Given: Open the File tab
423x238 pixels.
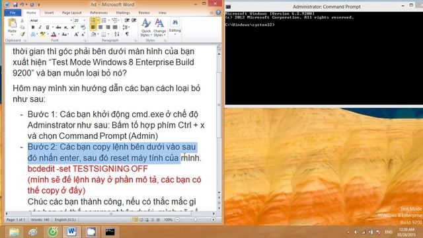Looking at the screenshot, I should pyautogui.click(x=13, y=13).
